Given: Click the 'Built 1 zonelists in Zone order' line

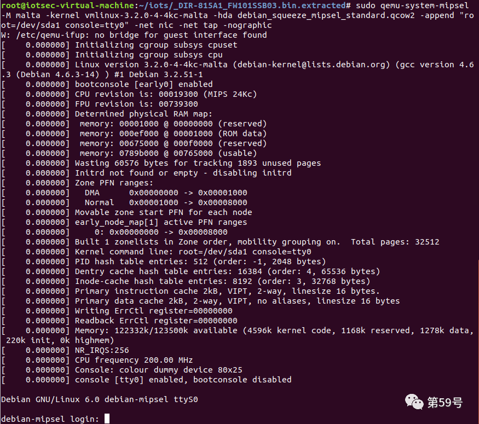Looking at the screenshot, I should pos(220,242).
